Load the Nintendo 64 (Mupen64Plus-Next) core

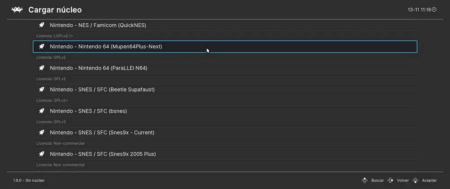pos(106,47)
